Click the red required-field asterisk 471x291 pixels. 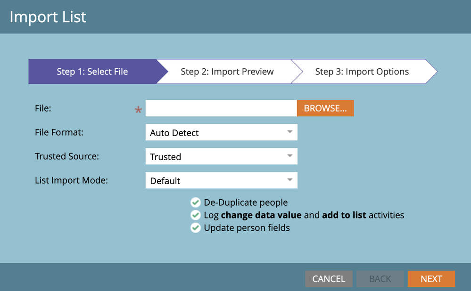[x=138, y=110]
